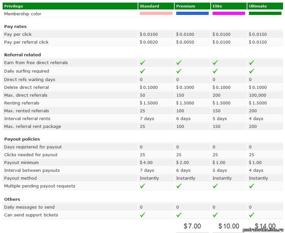This screenshot has width=285, height=233.
Task: Click Premium checkmark for daily surfing required
Action: coord(179,71)
